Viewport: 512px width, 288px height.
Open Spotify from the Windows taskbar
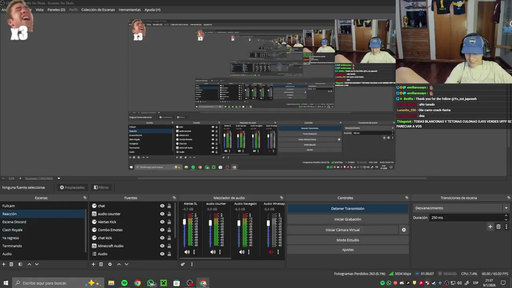click(124, 283)
